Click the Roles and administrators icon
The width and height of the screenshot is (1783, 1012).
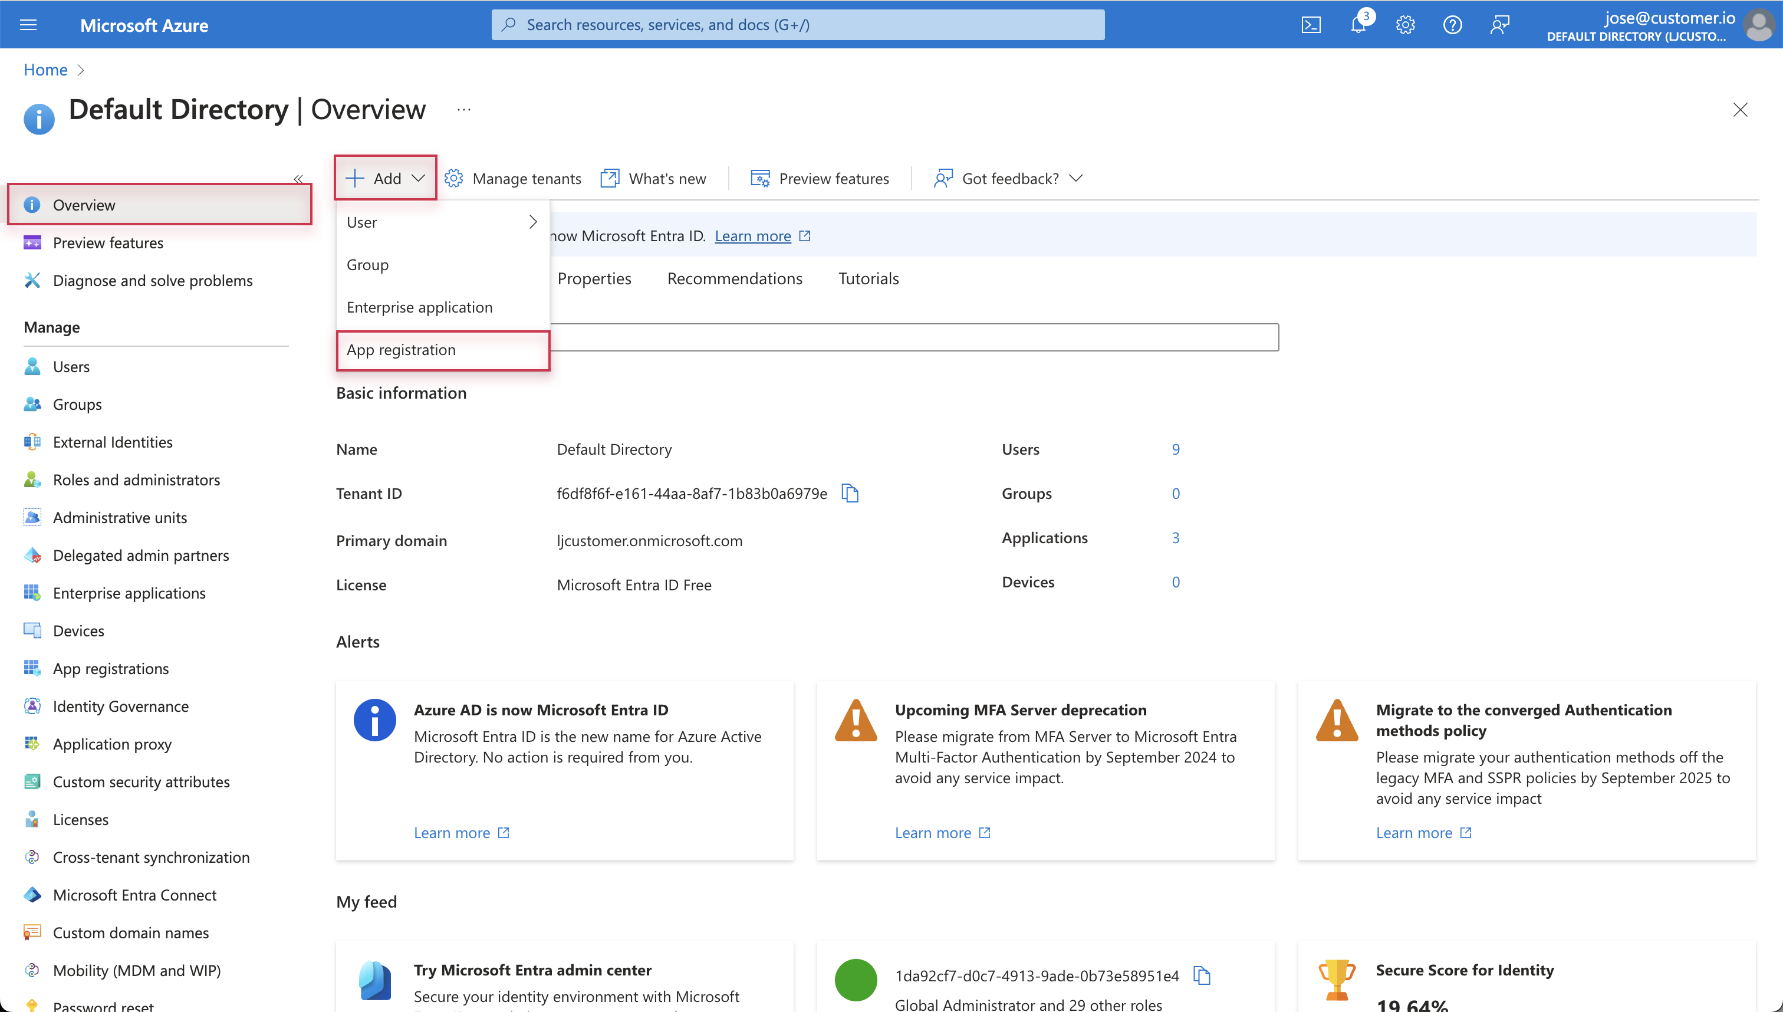pyautogui.click(x=32, y=479)
